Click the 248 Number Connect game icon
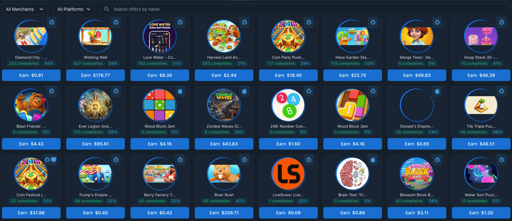Viewport: 512px width, 221px height. click(288, 105)
